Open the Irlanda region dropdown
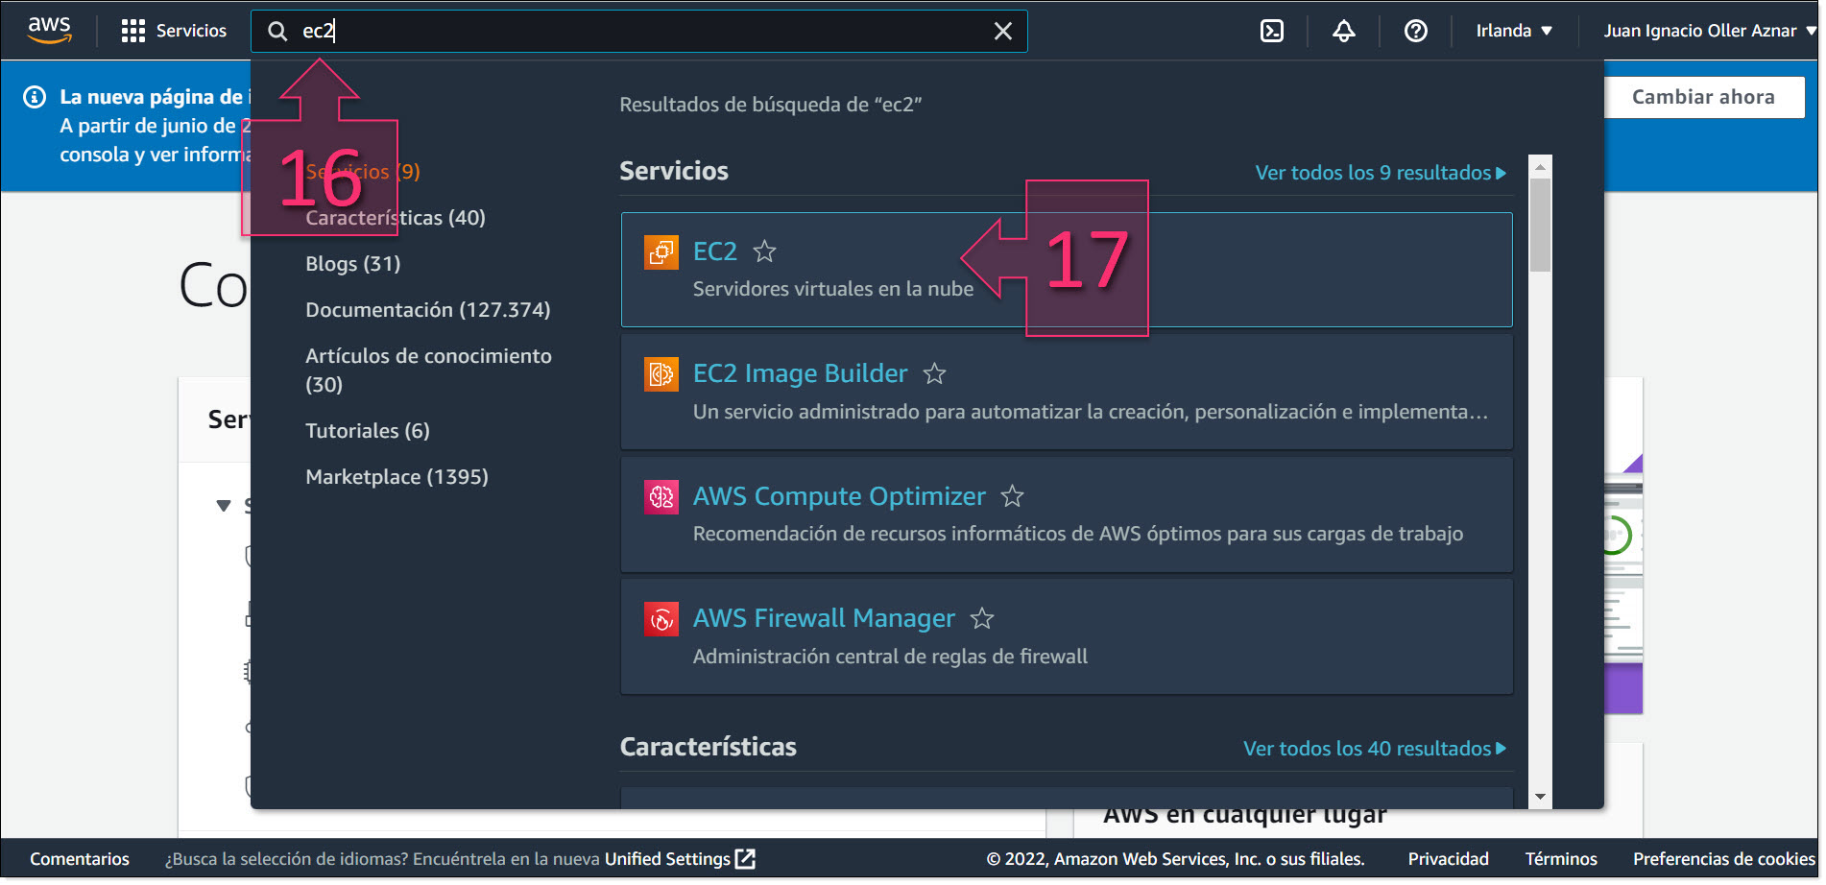The width and height of the screenshot is (1826, 885). pos(1515,30)
